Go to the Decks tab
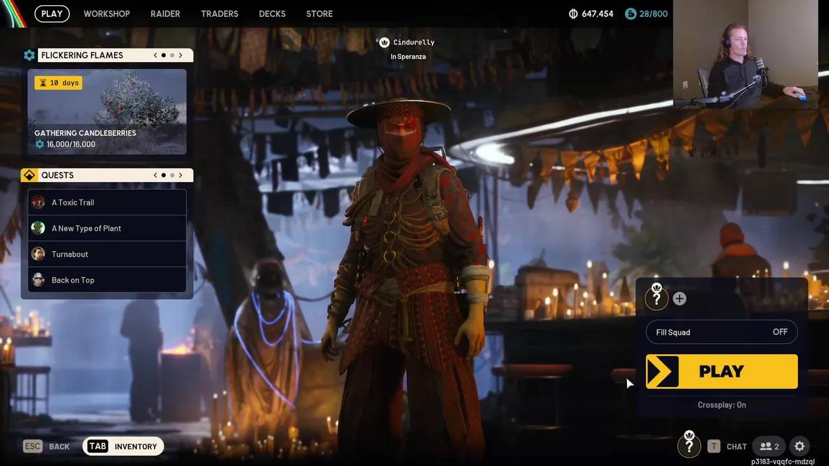 click(272, 14)
